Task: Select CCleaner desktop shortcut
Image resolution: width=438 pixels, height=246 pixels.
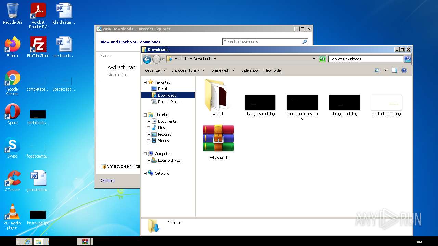Action: (x=12, y=181)
